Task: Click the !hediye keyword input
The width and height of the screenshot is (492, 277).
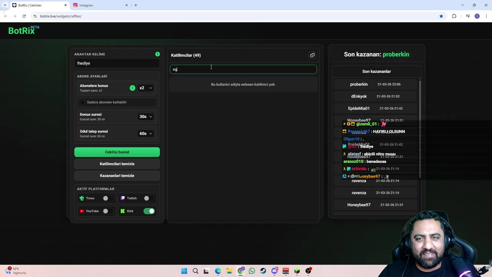Action: click(x=117, y=63)
